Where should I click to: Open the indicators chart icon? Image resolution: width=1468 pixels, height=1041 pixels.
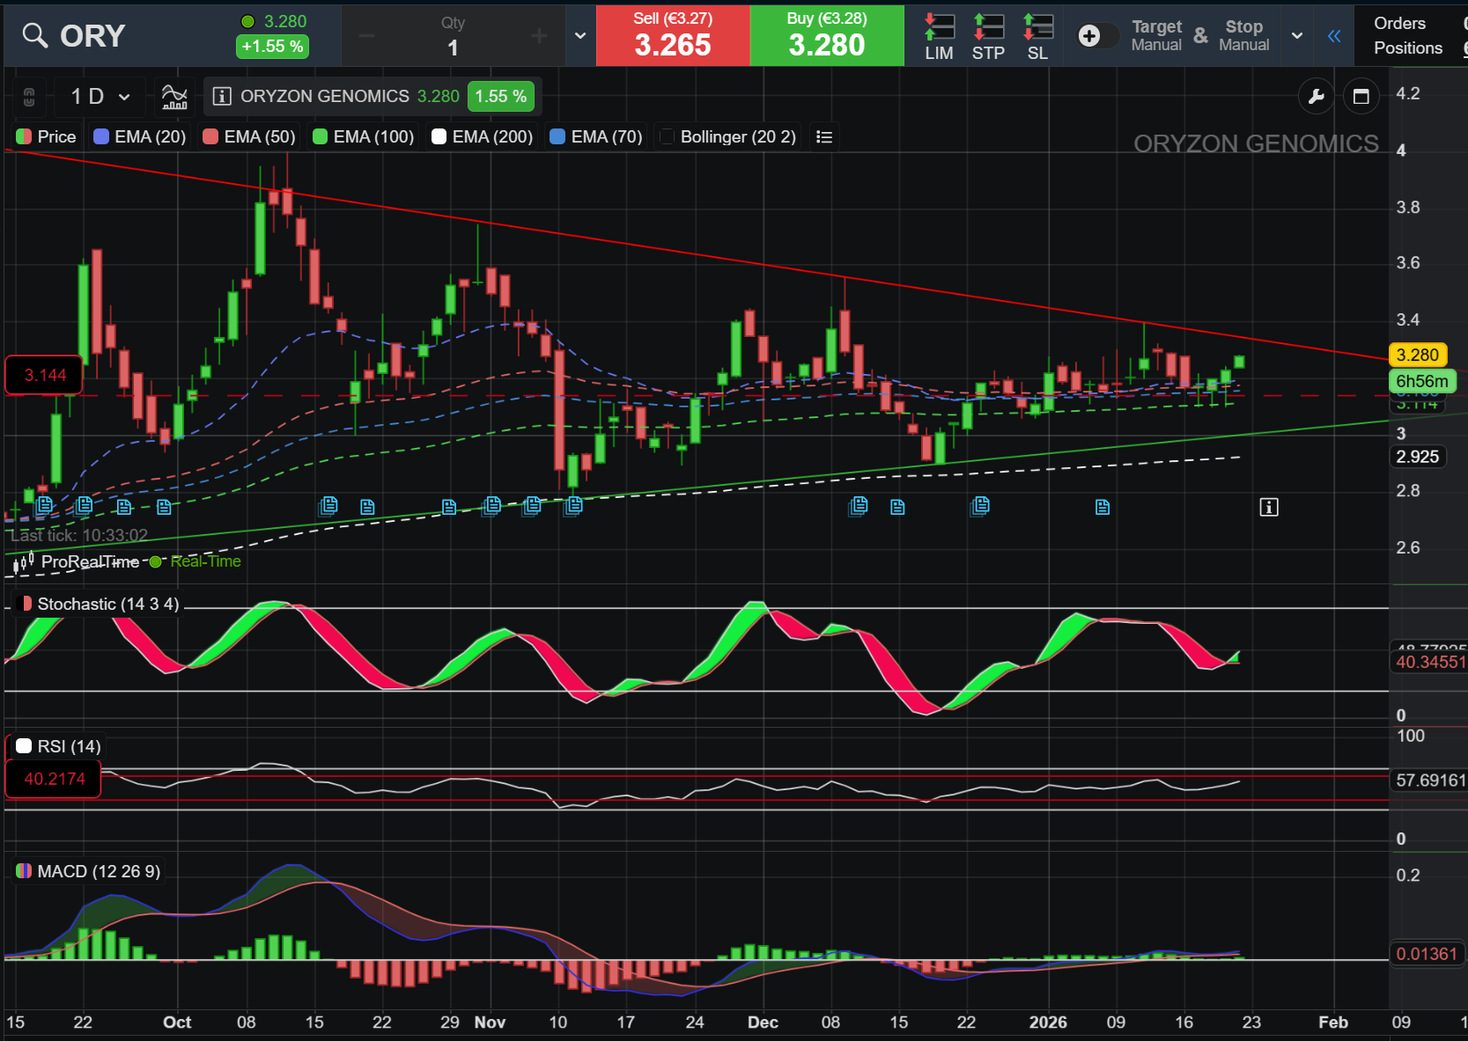point(174,96)
